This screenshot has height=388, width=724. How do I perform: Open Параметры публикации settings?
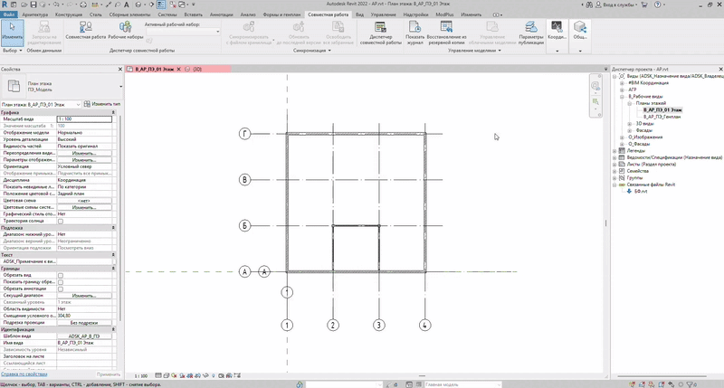[531, 33]
